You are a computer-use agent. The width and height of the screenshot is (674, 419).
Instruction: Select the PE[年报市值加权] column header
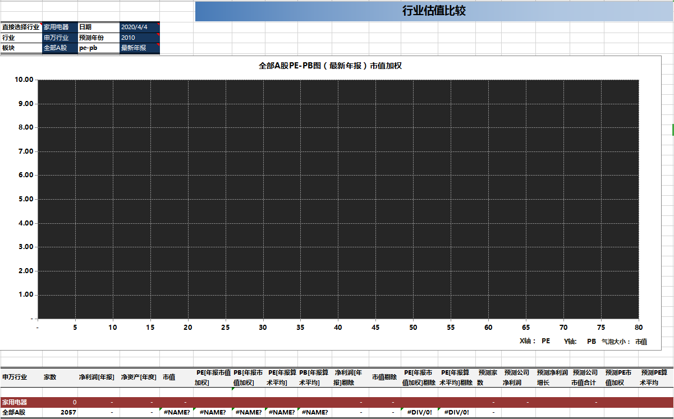pyautogui.click(x=213, y=377)
